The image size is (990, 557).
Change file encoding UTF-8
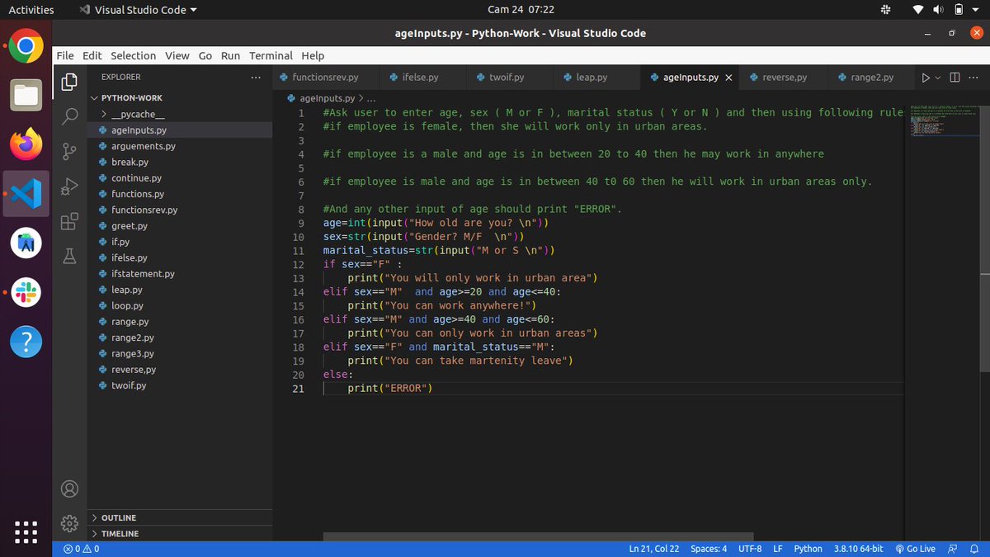click(750, 549)
